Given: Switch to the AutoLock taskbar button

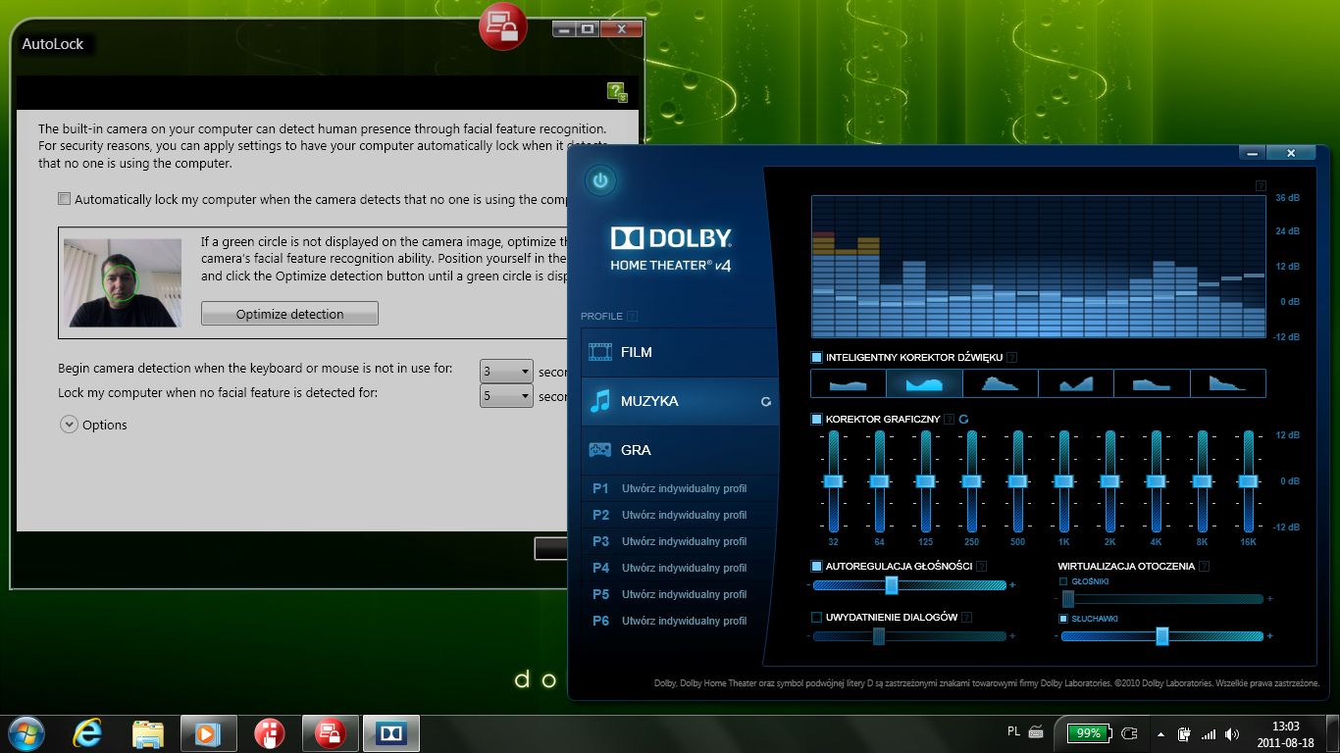Looking at the screenshot, I should (x=330, y=733).
